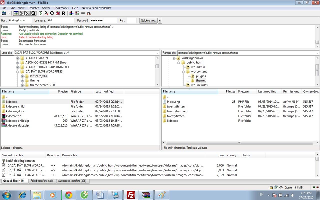The height and width of the screenshot is (200, 320).
Task: Click the remote file list horizontal scrollbar
Action: pos(239,142)
